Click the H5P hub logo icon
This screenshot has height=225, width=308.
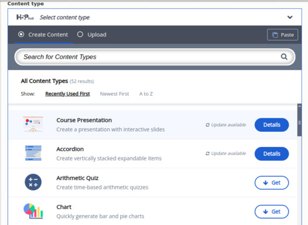[25, 17]
